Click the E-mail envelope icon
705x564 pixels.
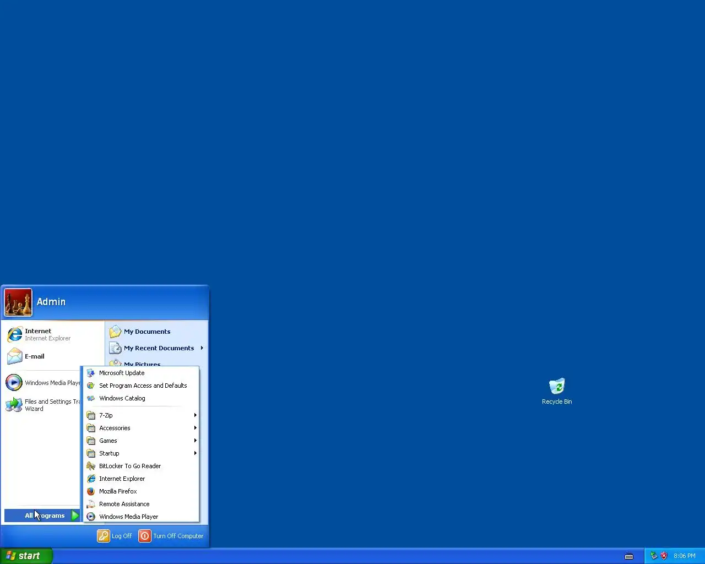coord(14,356)
